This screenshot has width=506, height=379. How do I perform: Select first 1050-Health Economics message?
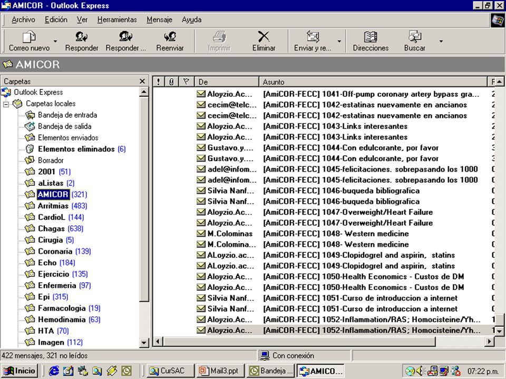(324, 276)
